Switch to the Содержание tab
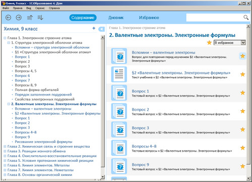This screenshot has width=252, height=182. pyautogui.click(x=83, y=18)
